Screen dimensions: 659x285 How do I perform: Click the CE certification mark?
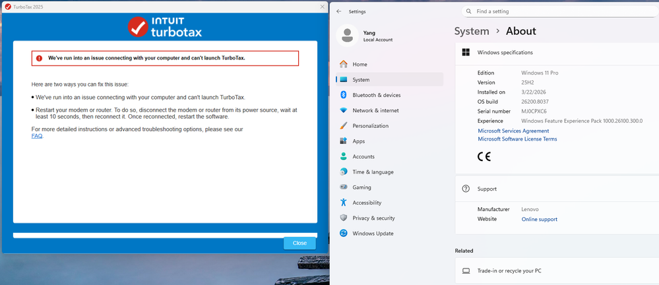point(484,157)
